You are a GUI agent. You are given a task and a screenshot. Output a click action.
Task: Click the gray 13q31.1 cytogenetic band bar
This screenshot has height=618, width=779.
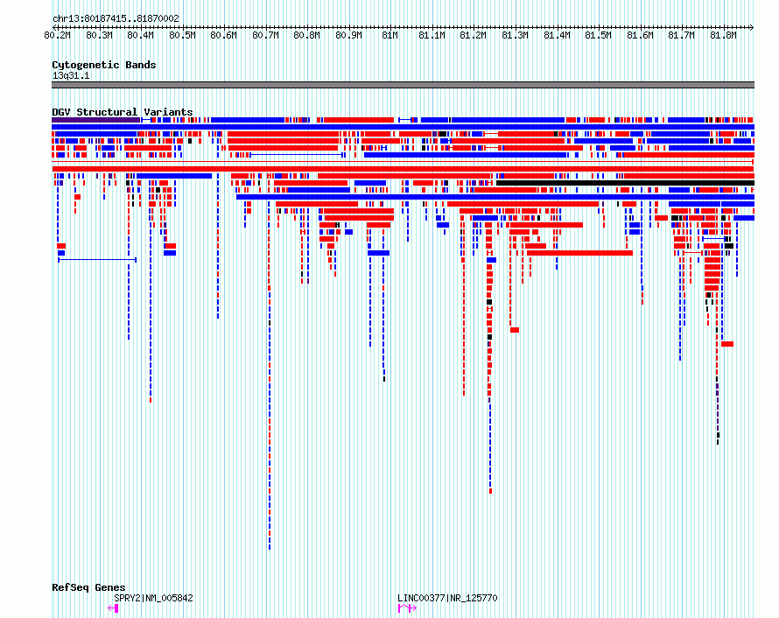(x=403, y=85)
